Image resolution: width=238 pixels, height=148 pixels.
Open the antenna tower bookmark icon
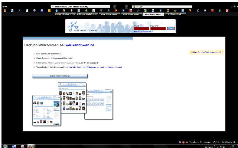pyautogui.click(x=198, y=10)
